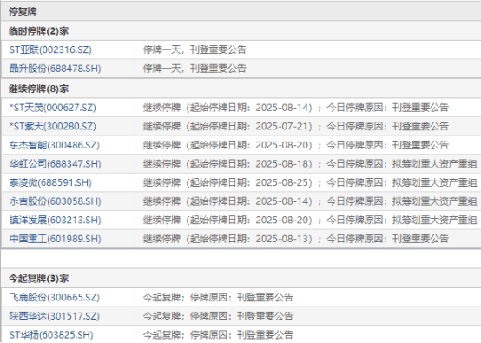Open ST华扬(603825.SH) stock link
Viewport: 481px width, 343px height.
[x=51, y=335]
